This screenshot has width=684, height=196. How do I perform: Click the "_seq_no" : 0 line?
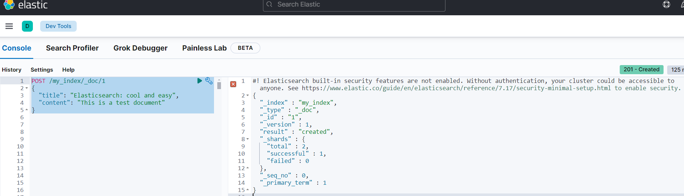click(x=284, y=175)
